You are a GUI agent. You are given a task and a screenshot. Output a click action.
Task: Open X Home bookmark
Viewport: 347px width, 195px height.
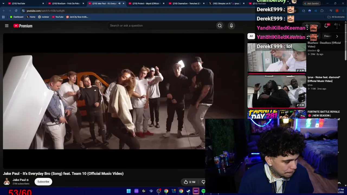[x=31, y=17]
